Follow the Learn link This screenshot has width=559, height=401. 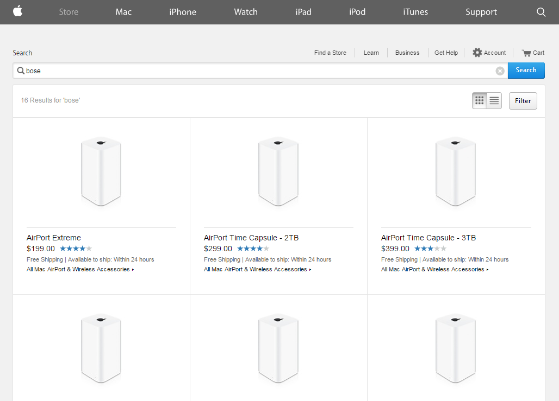(371, 53)
